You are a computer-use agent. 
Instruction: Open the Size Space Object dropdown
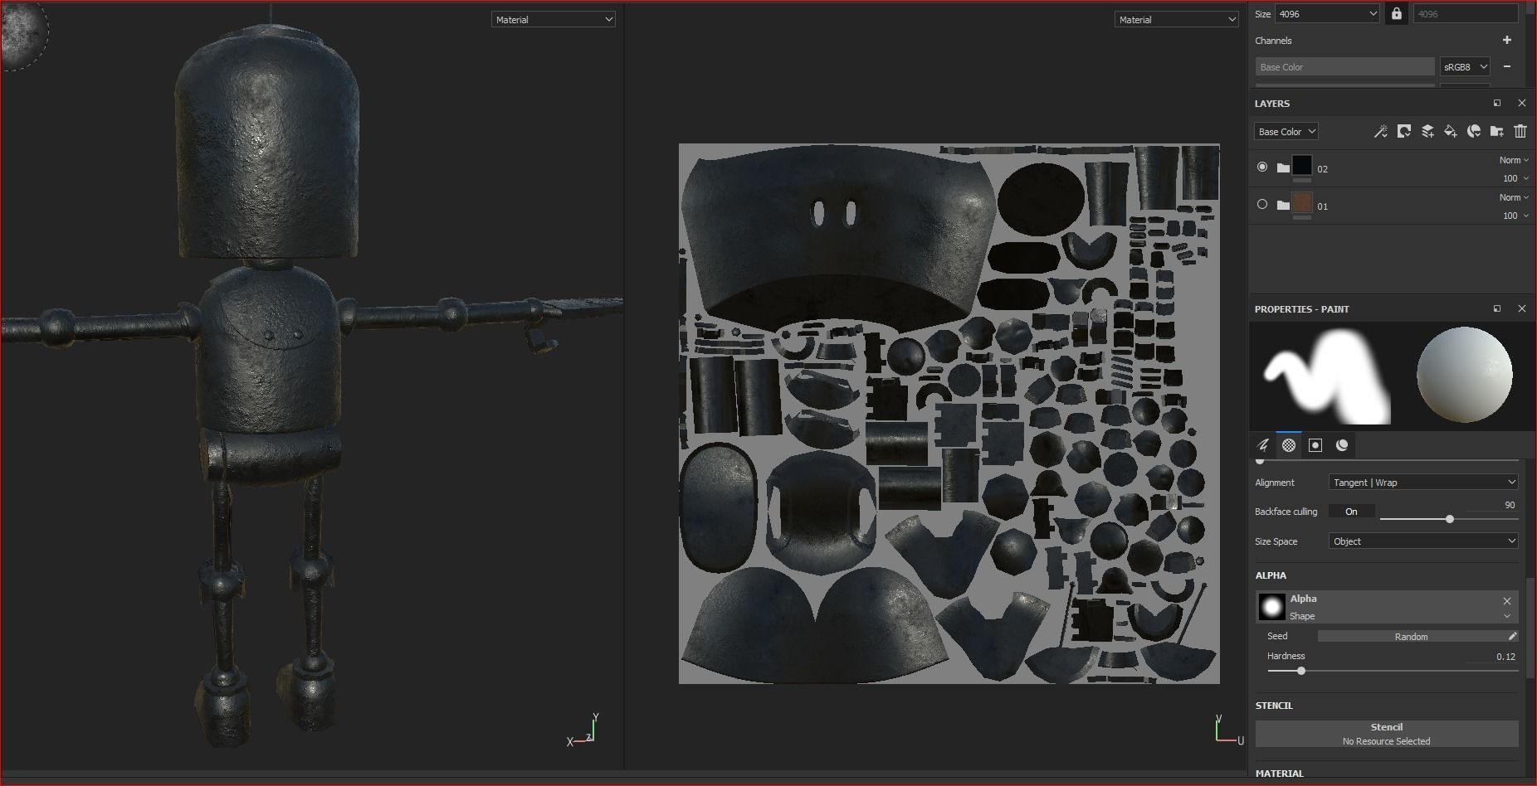tap(1423, 541)
